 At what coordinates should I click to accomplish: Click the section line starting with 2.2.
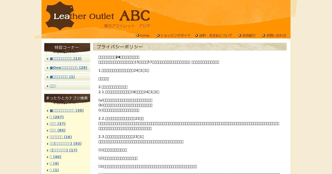[121, 118]
